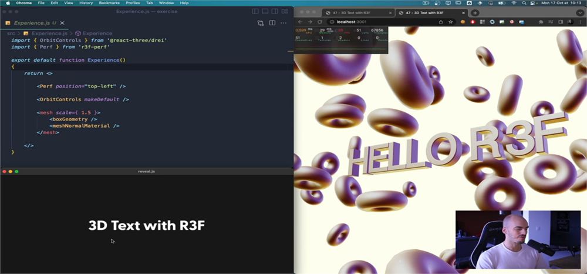Click the '3D Text with R3F' slide title

[147, 225]
